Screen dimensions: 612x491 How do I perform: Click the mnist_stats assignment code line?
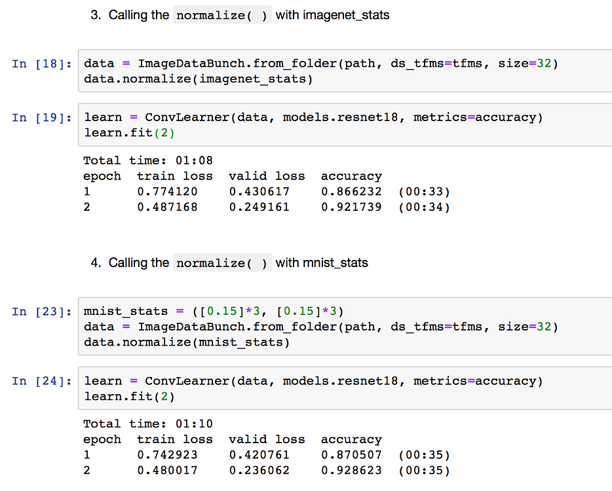[x=214, y=311]
